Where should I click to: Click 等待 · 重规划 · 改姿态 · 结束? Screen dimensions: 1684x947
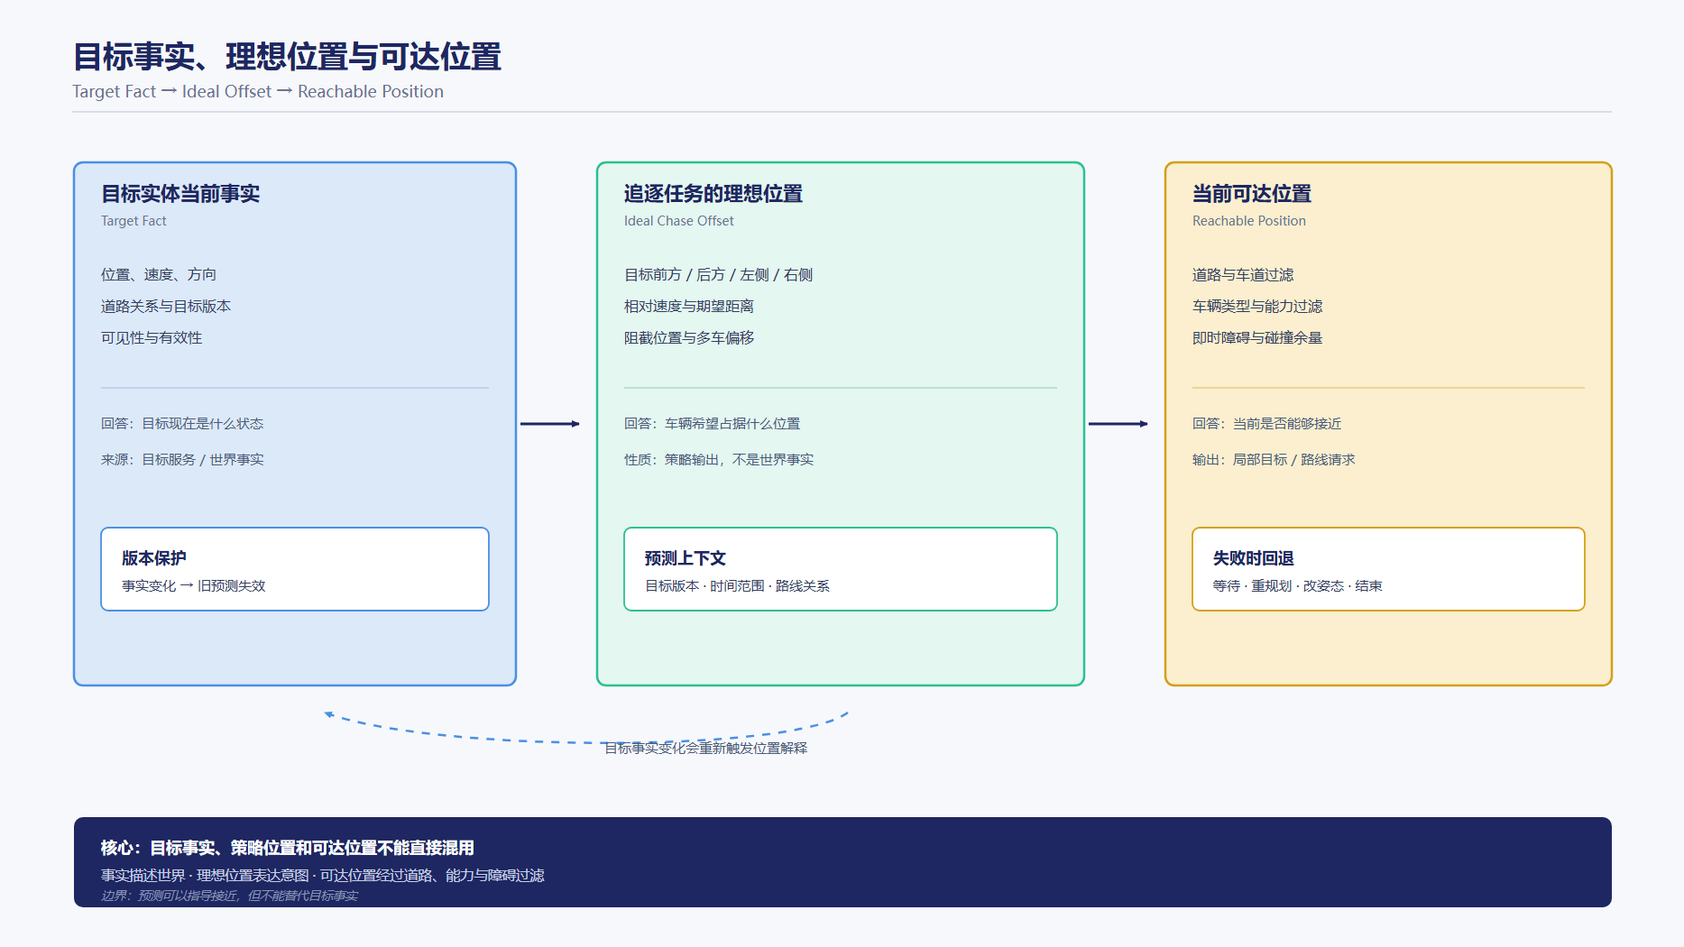[x=1298, y=585]
